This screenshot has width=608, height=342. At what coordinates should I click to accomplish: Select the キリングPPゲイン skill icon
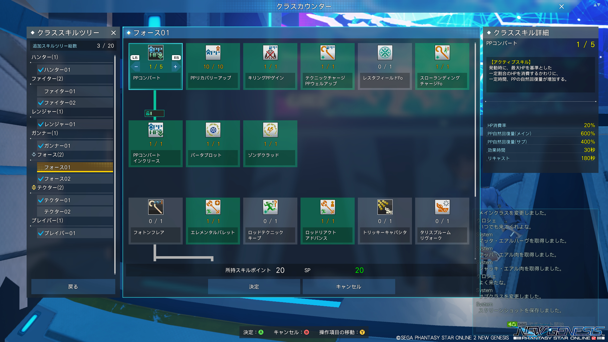pyautogui.click(x=270, y=53)
